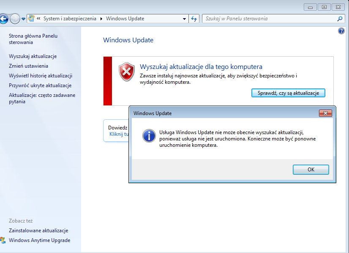This screenshot has height=253, width=349.
Task: Click the blue information icon in dialog
Action: pyautogui.click(x=149, y=136)
